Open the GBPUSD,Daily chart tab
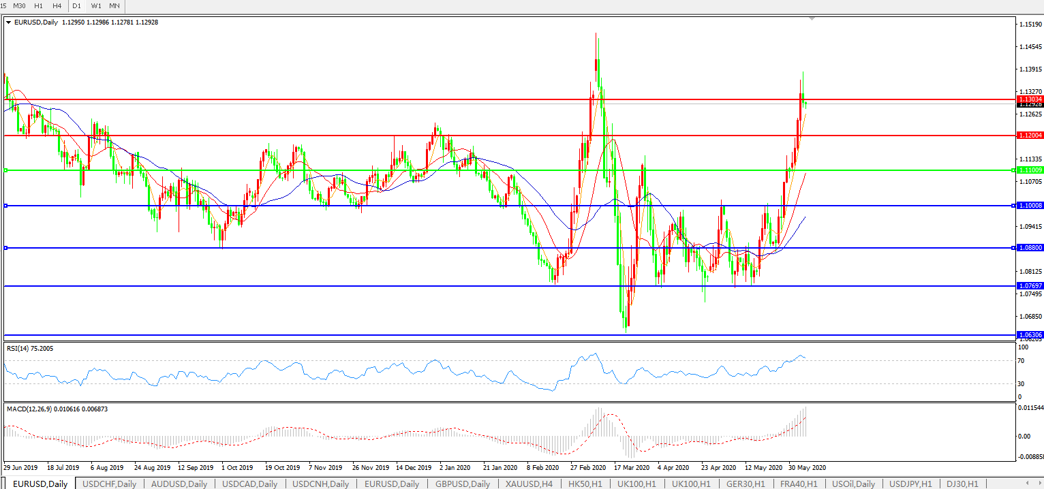Image resolution: width=1044 pixels, height=489 pixels. pyautogui.click(x=461, y=484)
